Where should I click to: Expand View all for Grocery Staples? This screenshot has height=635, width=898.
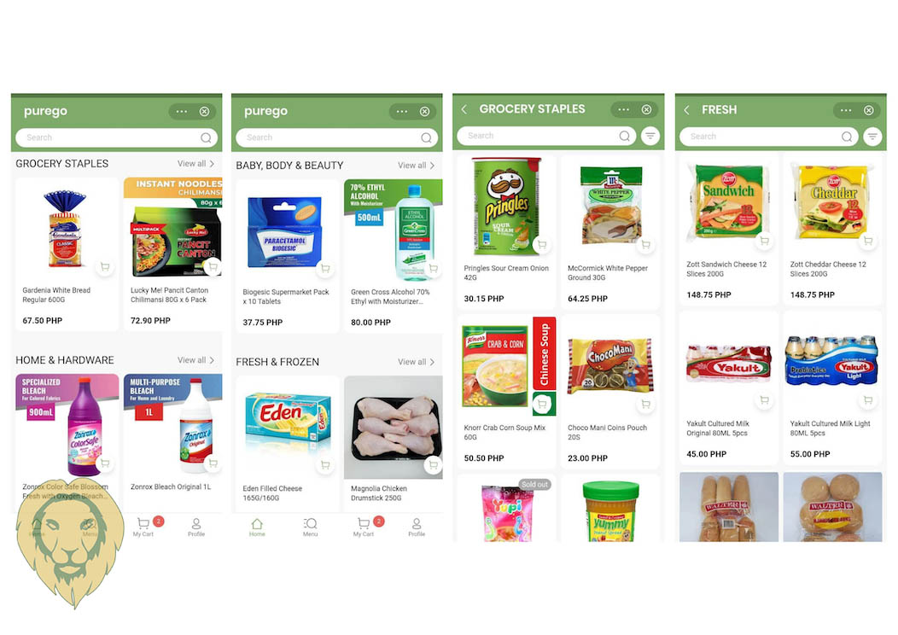pos(195,164)
